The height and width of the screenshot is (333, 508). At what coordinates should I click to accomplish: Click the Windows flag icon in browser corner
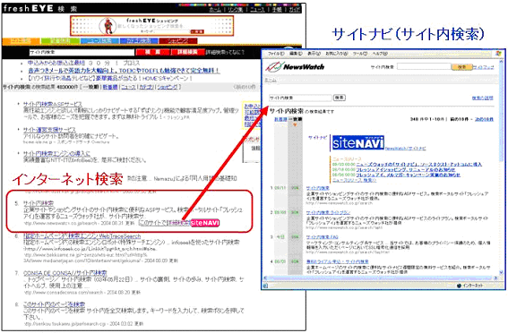click(499, 54)
